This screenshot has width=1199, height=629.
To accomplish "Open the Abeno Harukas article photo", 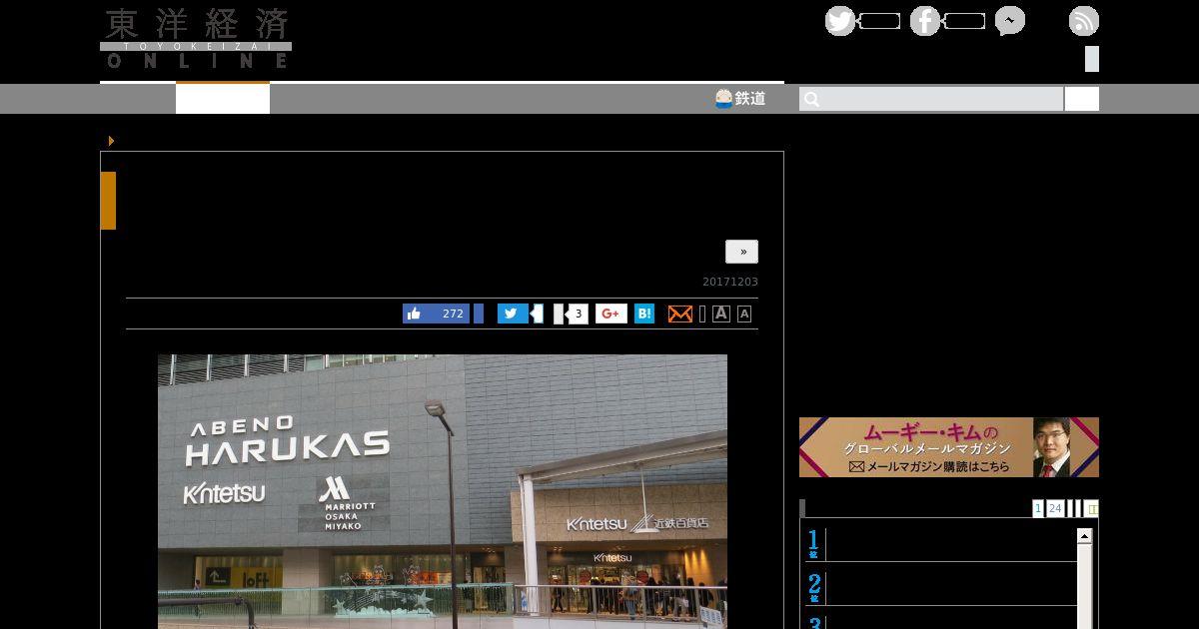I will 443,491.
